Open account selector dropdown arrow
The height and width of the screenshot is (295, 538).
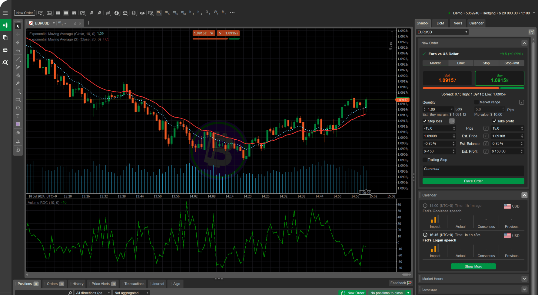click(534, 13)
